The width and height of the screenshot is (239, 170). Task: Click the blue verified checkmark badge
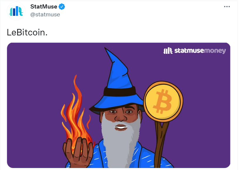pyautogui.click(x=62, y=7)
